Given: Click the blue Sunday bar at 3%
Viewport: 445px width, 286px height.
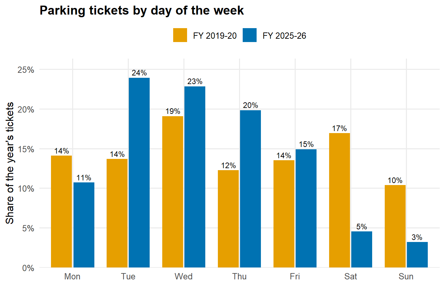Looking at the screenshot, I should tap(417, 255).
